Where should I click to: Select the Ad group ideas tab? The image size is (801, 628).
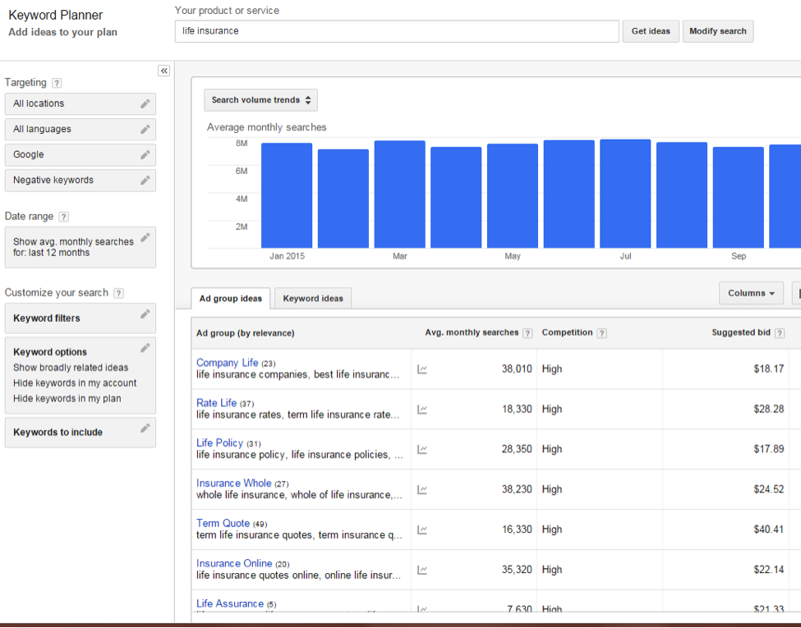coord(231,299)
